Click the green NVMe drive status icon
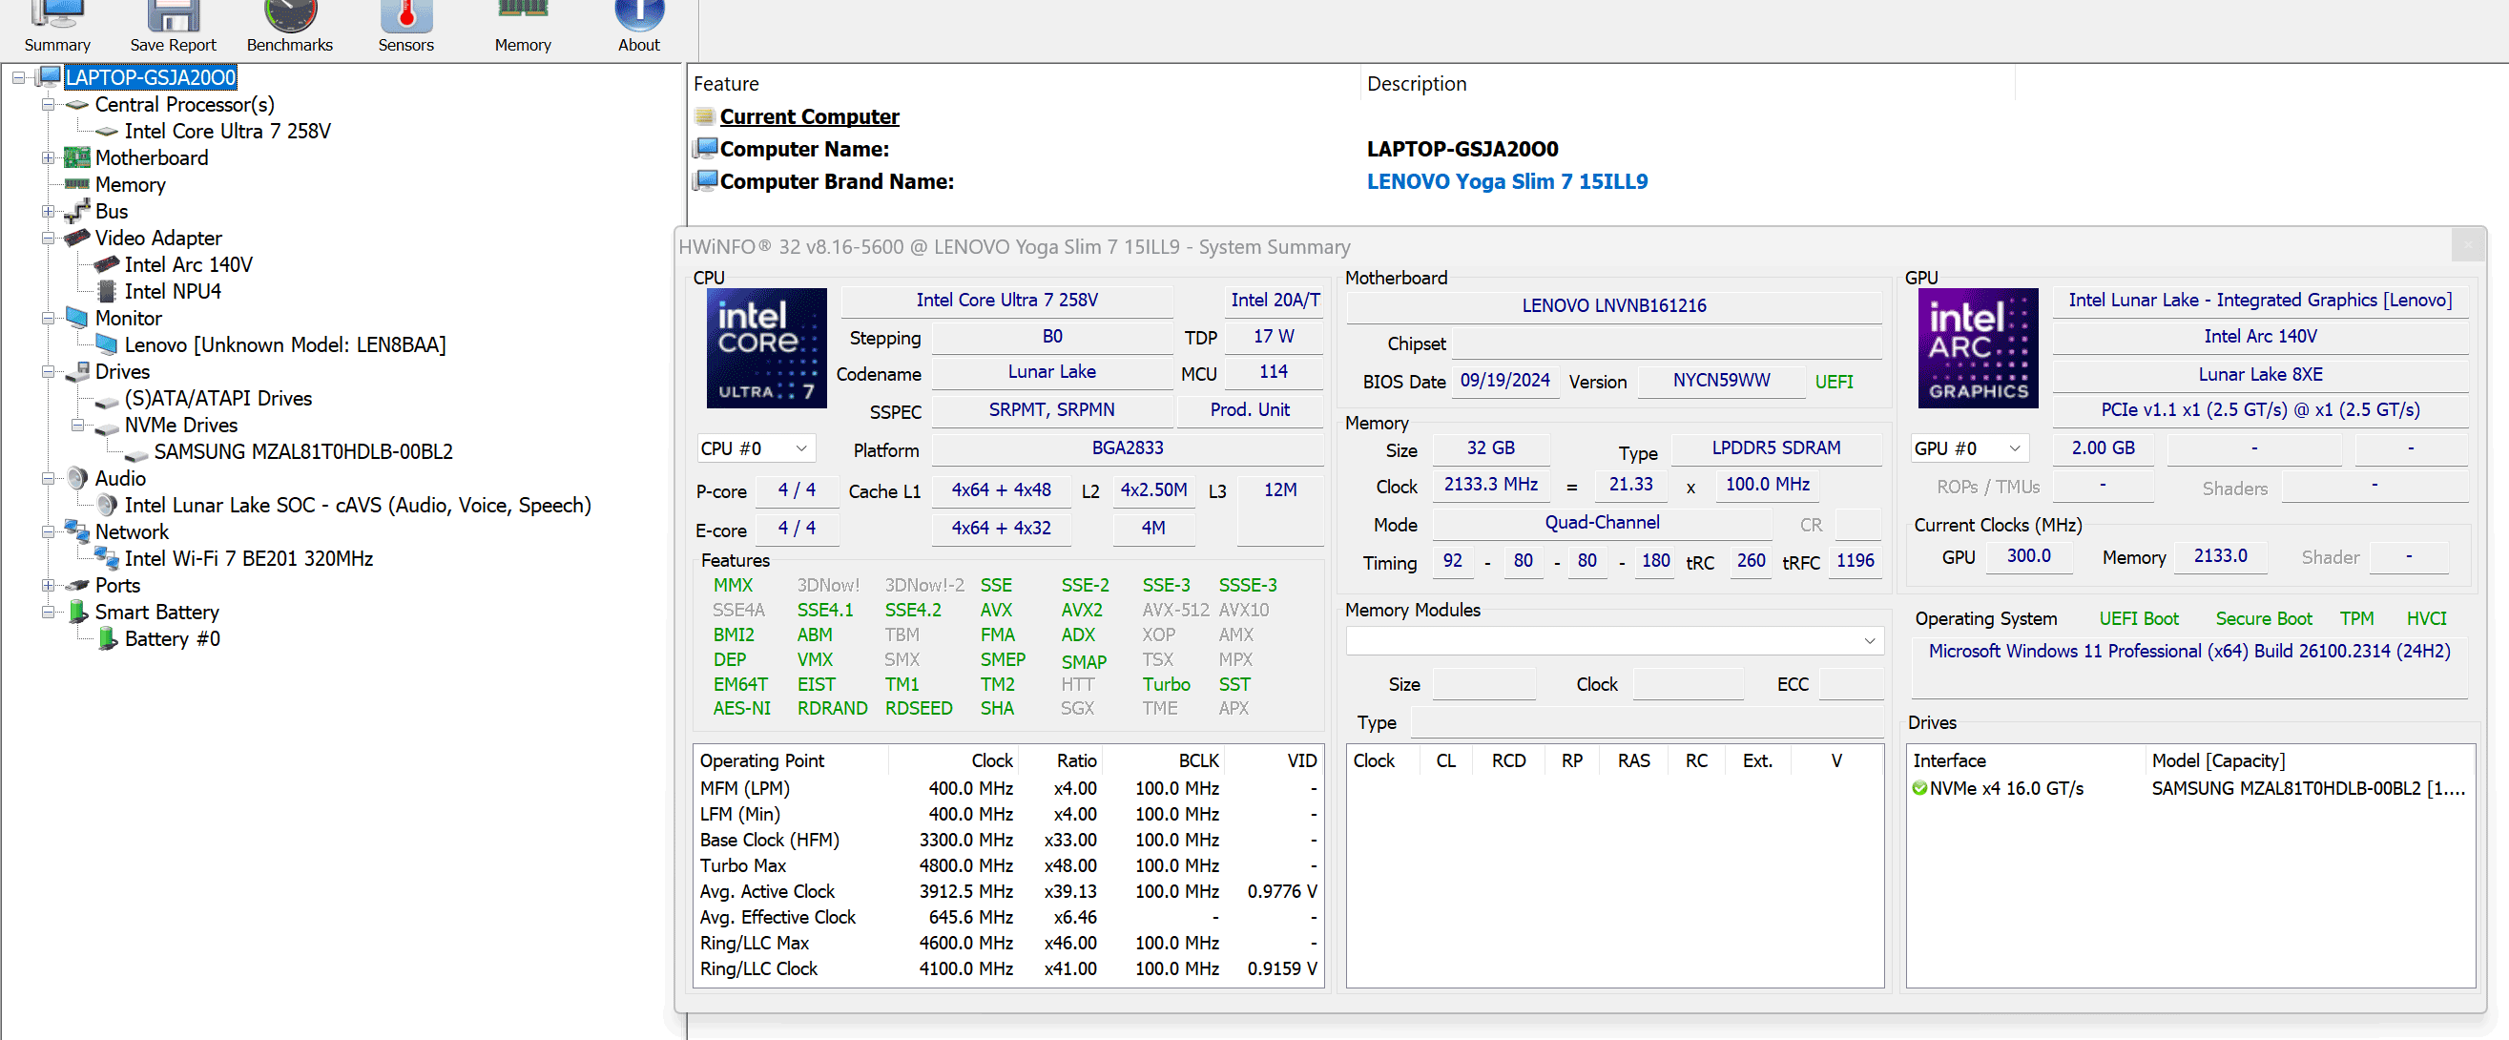This screenshot has width=2509, height=1040. [1919, 788]
